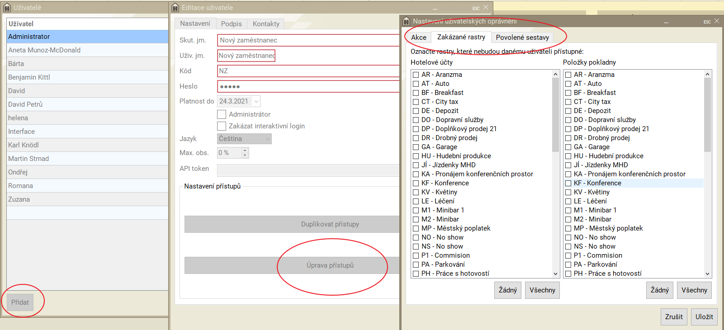The height and width of the screenshot is (330, 724).
Task: Click into the Kód input field
Action: click(308, 71)
